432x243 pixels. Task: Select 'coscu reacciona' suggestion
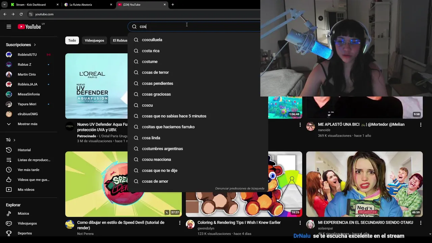198,159
